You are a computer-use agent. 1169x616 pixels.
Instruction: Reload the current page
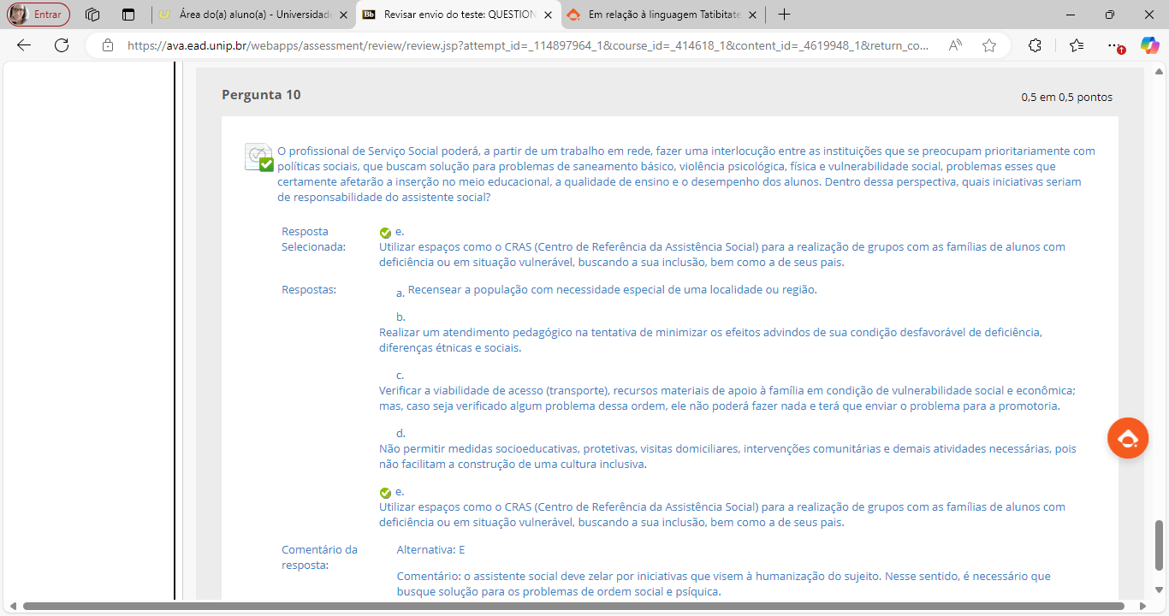click(62, 45)
